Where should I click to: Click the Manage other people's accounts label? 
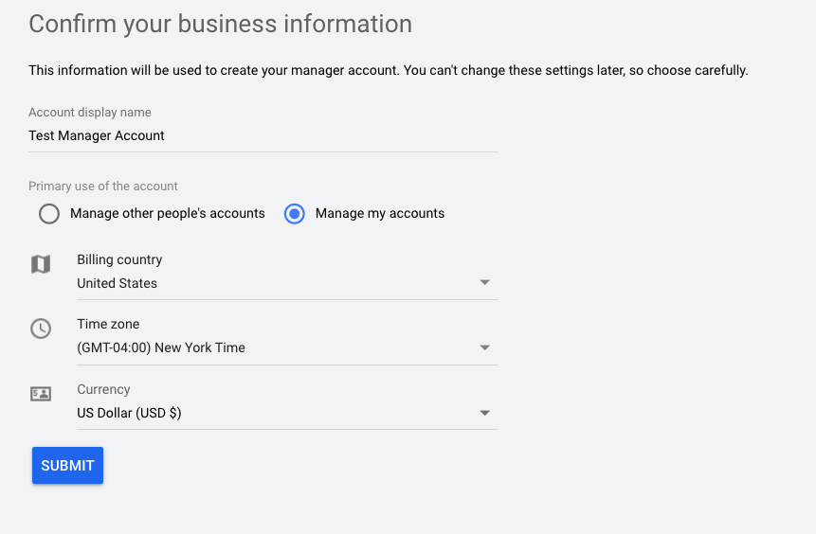click(x=168, y=213)
